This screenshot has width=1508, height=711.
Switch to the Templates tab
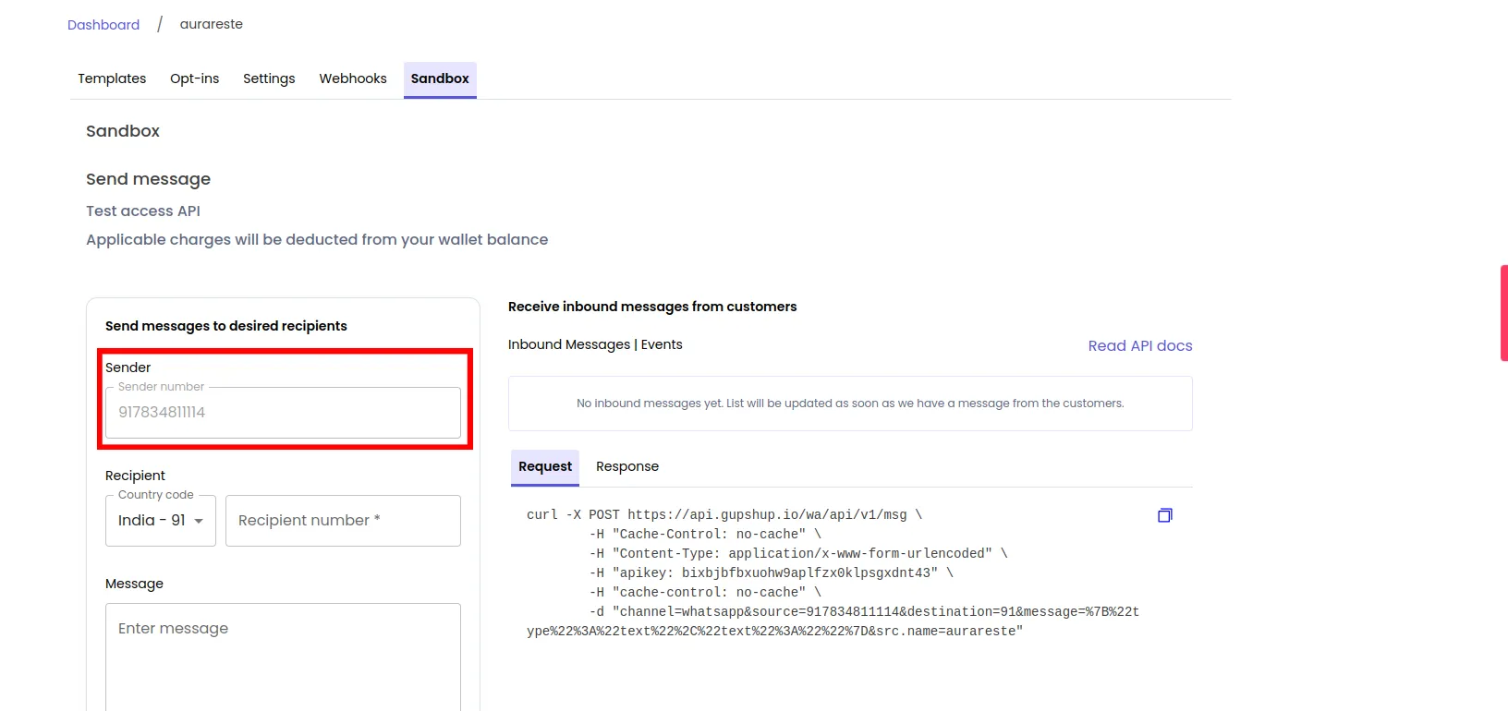coord(112,78)
